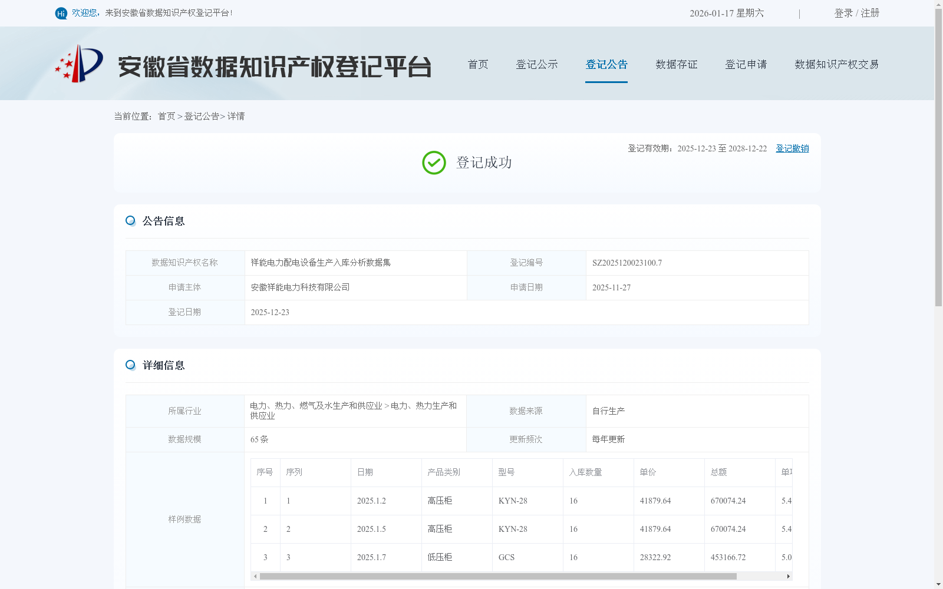Click the 日期 column header
The width and height of the screenshot is (943, 589).
coord(365,472)
